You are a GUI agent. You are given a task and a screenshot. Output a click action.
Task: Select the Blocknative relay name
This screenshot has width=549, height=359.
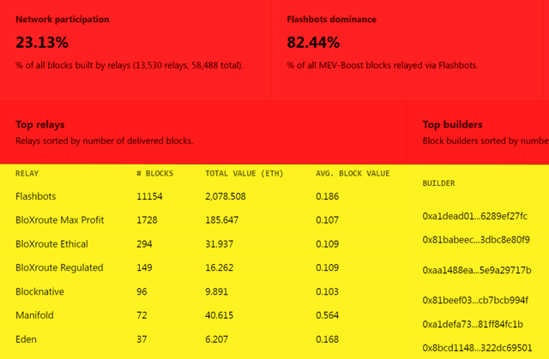click(x=40, y=291)
